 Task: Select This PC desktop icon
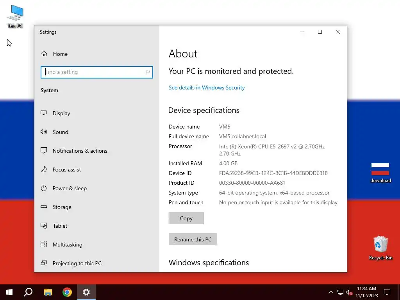(x=15, y=16)
